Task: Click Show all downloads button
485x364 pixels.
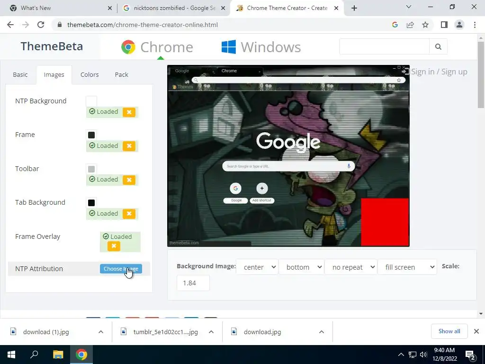Action: coord(449,331)
